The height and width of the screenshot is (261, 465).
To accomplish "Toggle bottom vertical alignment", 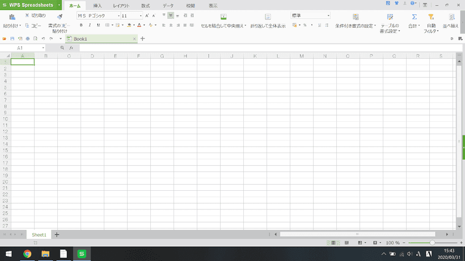I will point(177,15).
